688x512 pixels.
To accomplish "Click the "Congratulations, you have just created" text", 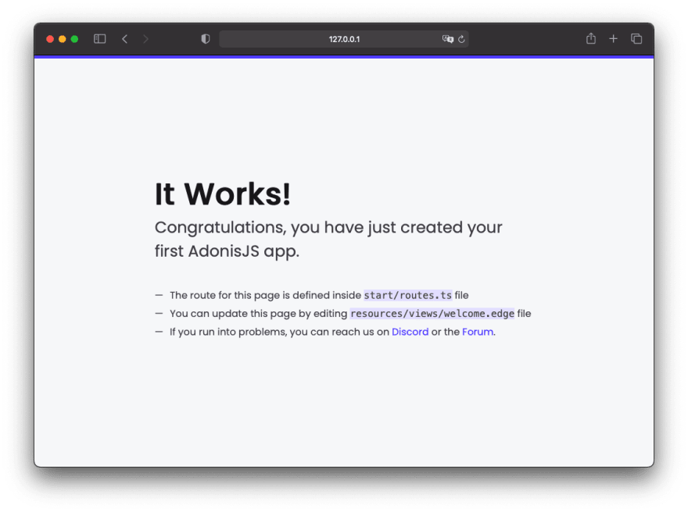I will 309,228.
